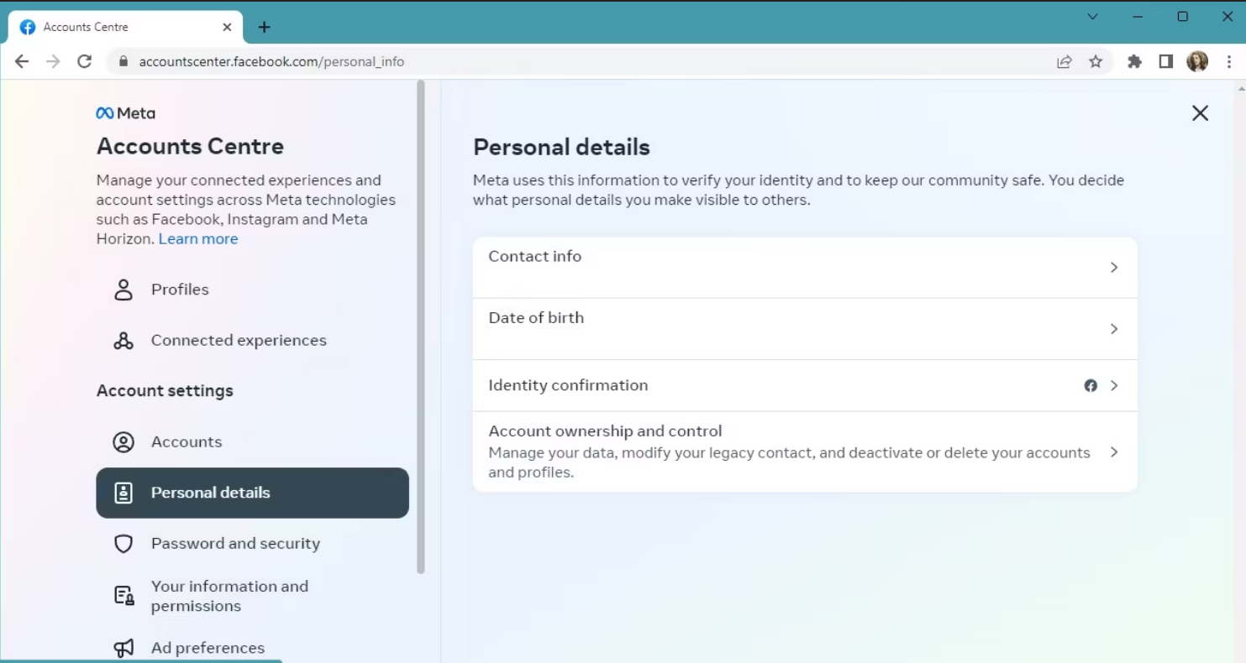Screen dimensions: 1246x663
Task: Expand the Identity confirmation chevron
Action: click(1114, 385)
